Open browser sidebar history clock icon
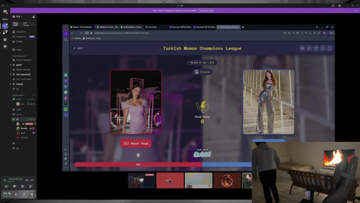360x203 pixels. (66, 154)
